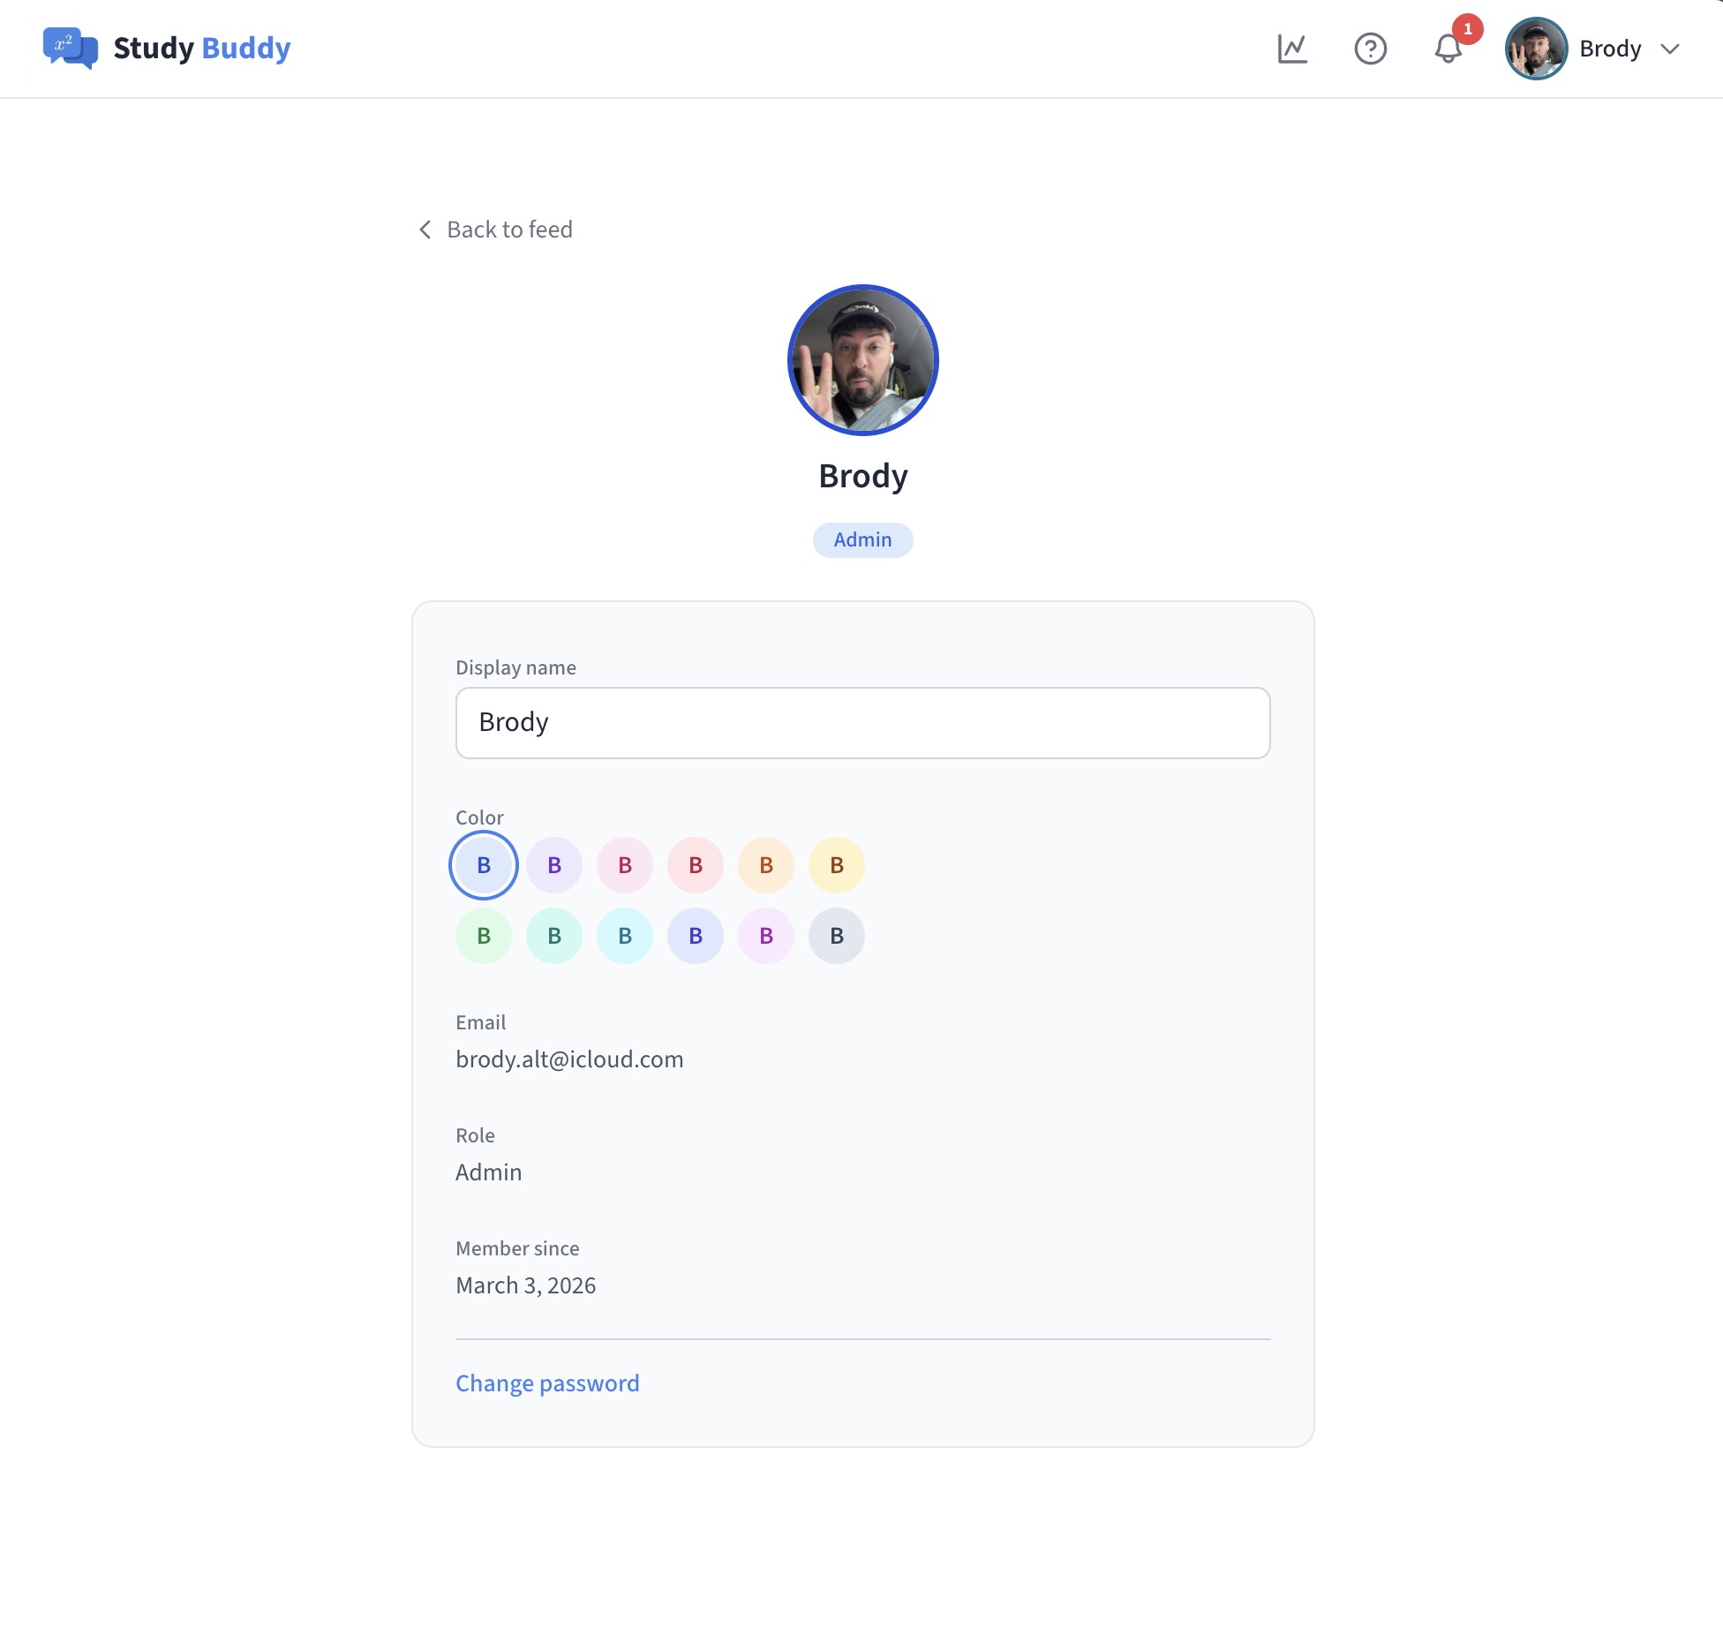This screenshot has width=1723, height=1635.
Task: Select the light purple color option
Action: [x=553, y=865]
